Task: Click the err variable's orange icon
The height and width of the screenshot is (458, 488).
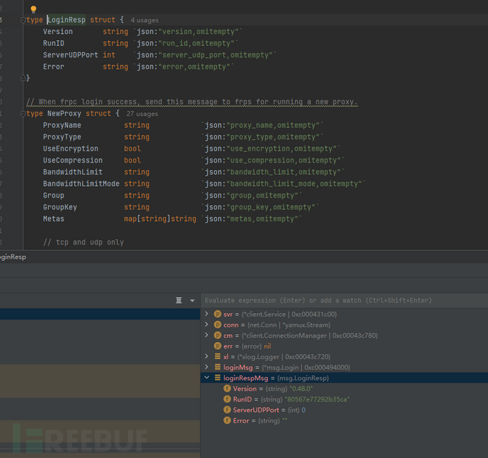Action: click(x=217, y=346)
